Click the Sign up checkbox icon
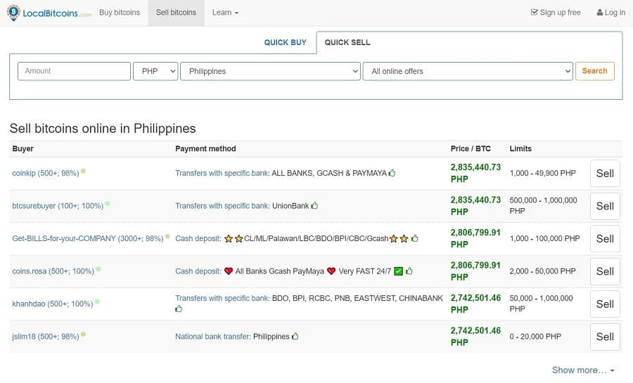 point(534,13)
